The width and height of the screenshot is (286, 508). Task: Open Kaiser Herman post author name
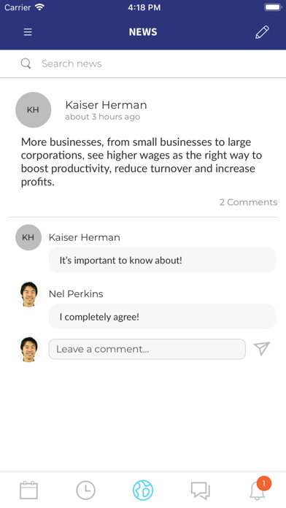(x=106, y=105)
